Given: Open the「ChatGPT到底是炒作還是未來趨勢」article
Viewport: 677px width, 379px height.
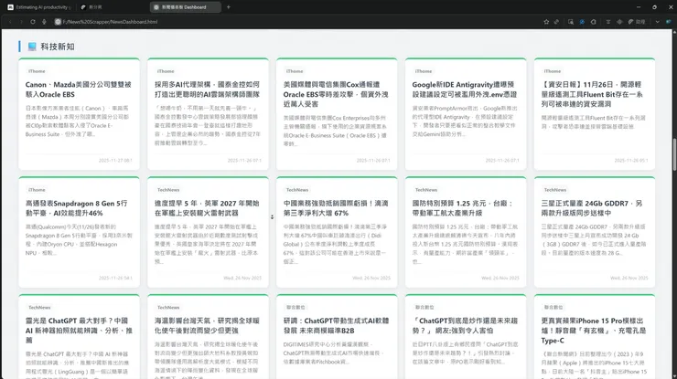Looking at the screenshot, I should click(465, 325).
